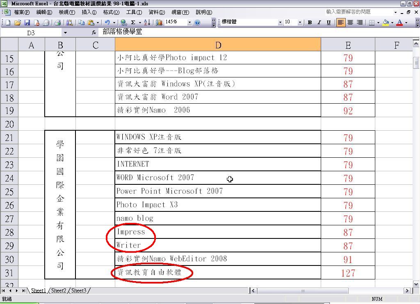420x304 pixels.
Task: Select the Sheet1 tab
Action: pyautogui.click(x=39, y=290)
